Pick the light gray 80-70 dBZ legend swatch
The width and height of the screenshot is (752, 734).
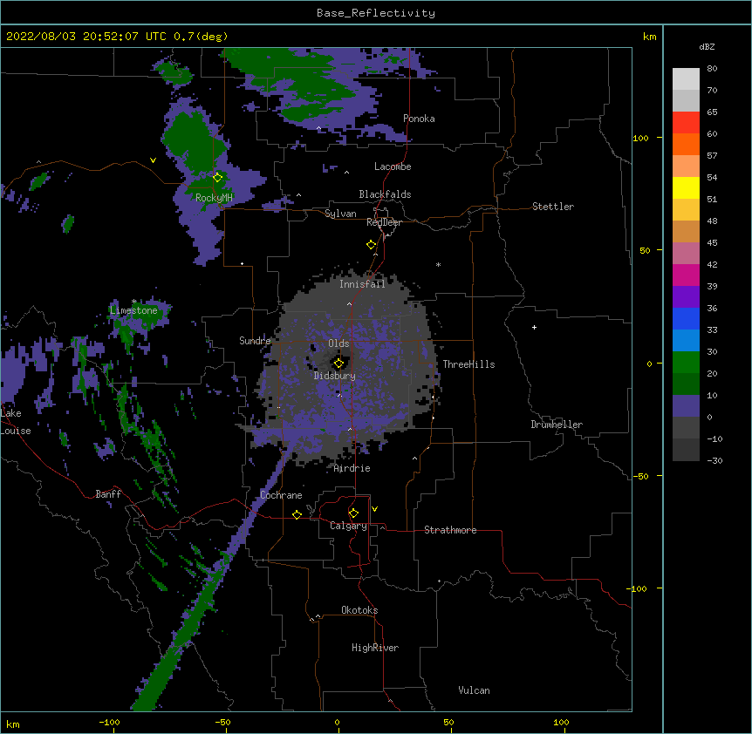686,79
